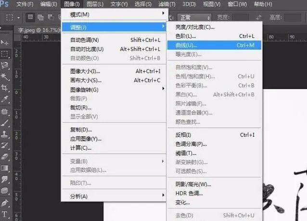Expand the 模式(M) submenu
Image resolution: width=307 pixels, height=221 pixels.
tap(114, 14)
